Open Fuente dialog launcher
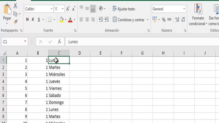Image resolution: width=219 pixels, height=123 pixels. 75,30
